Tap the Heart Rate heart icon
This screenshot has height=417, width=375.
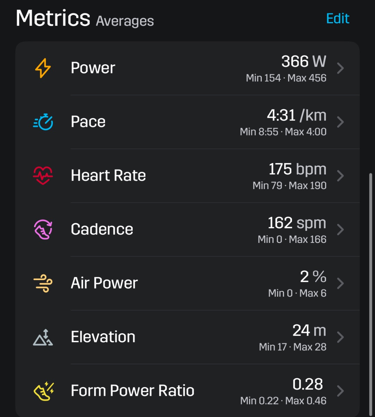[x=43, y=175]
